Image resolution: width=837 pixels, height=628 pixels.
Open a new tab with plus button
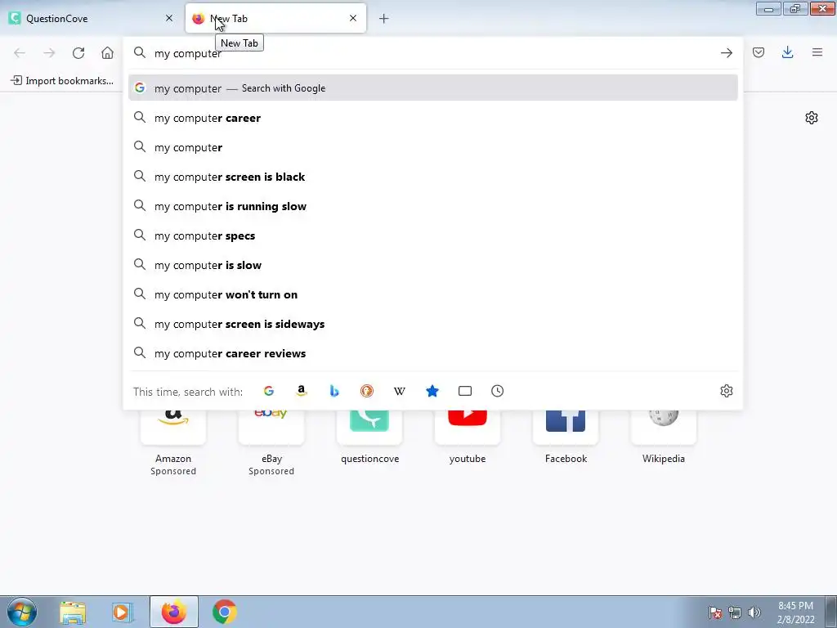(x=384, y=19)
